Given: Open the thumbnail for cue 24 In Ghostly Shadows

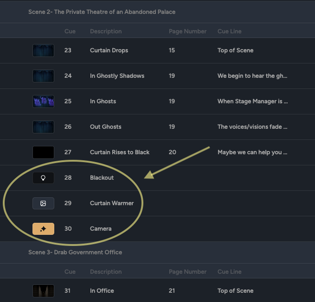Looking at the screenshot, I should click(43, 76).
